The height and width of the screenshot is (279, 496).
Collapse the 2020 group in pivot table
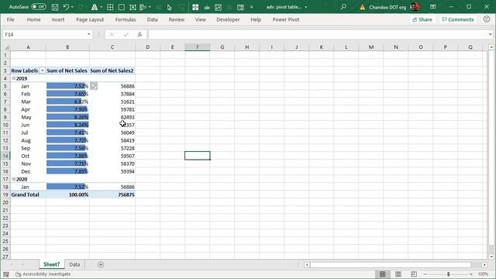tap(14, 179)
